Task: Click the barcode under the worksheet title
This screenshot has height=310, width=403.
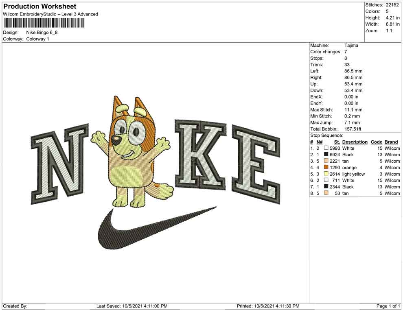Action: click(44, 23)
